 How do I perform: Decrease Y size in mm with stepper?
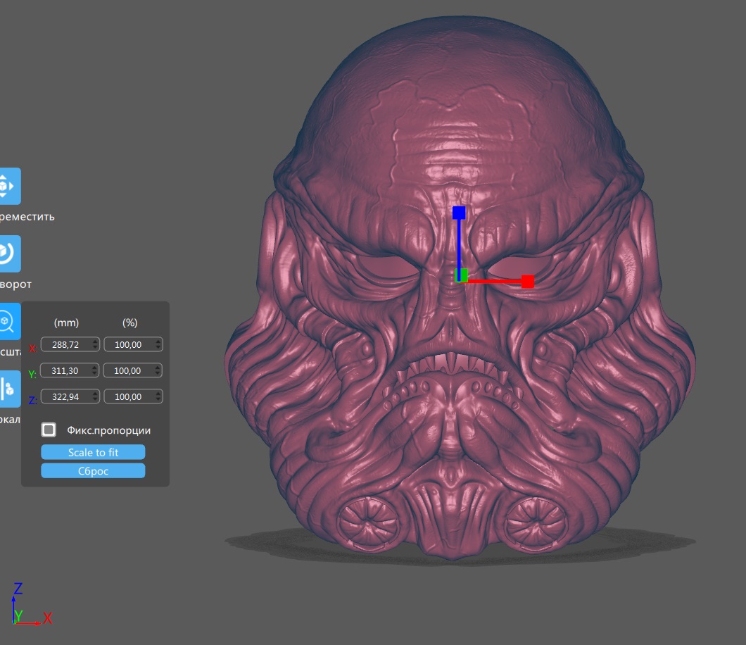[x=95, y=374]
